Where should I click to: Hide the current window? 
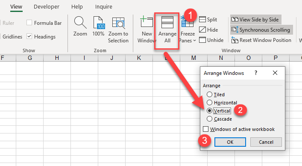pos(208,30)
